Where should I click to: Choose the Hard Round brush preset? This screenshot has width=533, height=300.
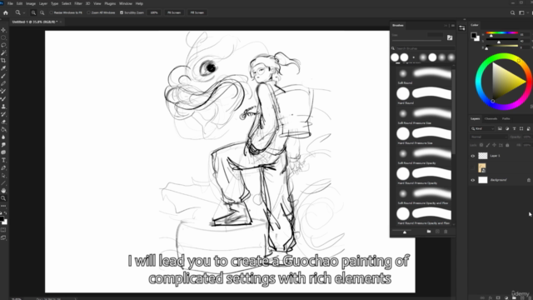tap(424, 95)
